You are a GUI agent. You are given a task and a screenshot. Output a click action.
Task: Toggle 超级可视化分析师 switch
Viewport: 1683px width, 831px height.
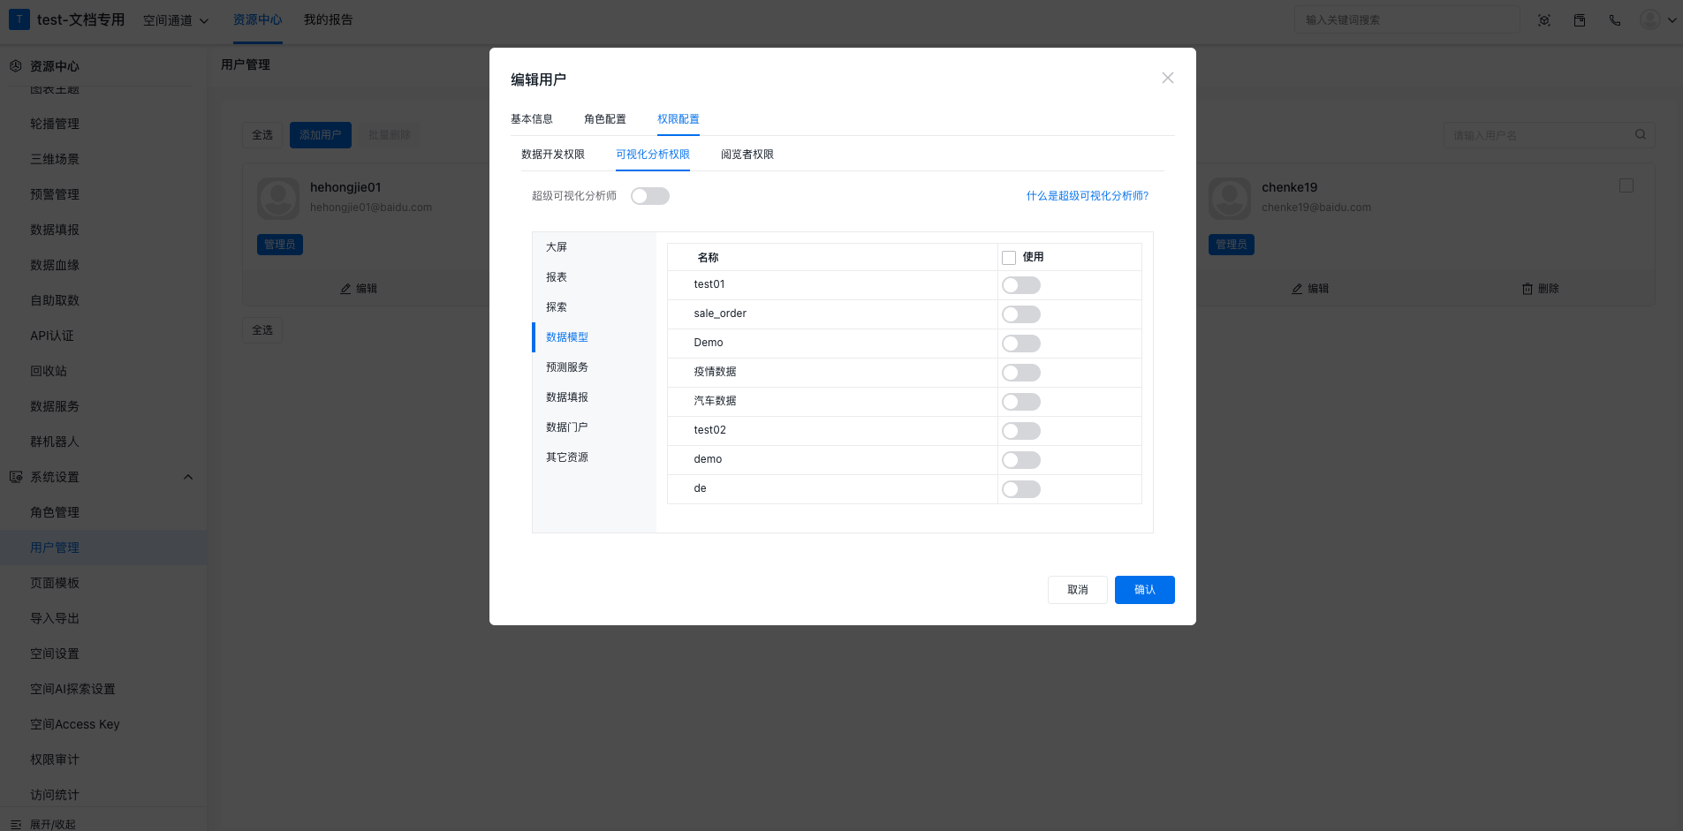tap(650, 196)
